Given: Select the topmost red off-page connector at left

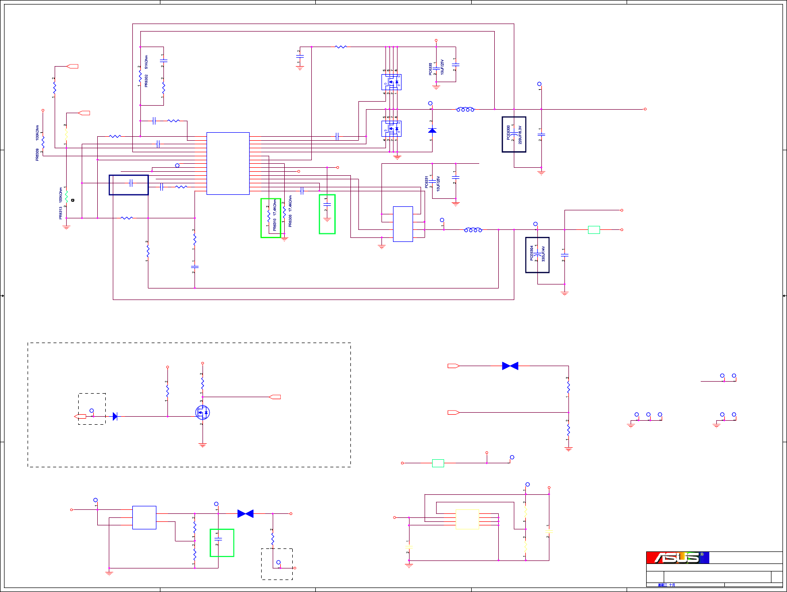Looking at the screenshot, I should pos(73,66).
